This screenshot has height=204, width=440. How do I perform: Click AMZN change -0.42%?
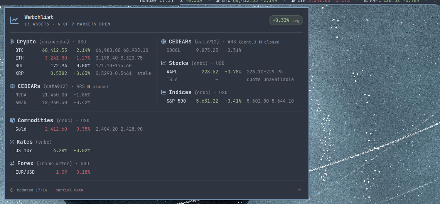point(82,103)
